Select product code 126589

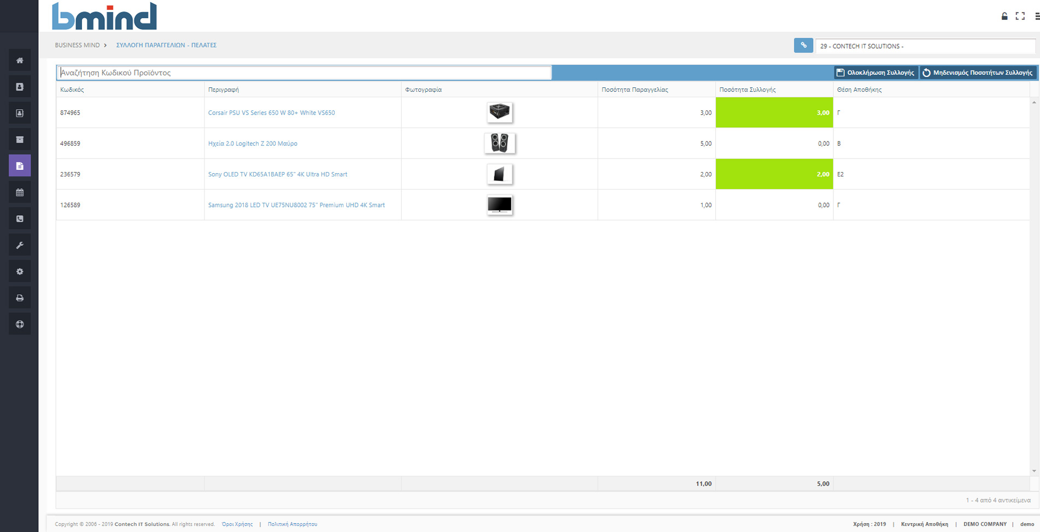[70, 205]
